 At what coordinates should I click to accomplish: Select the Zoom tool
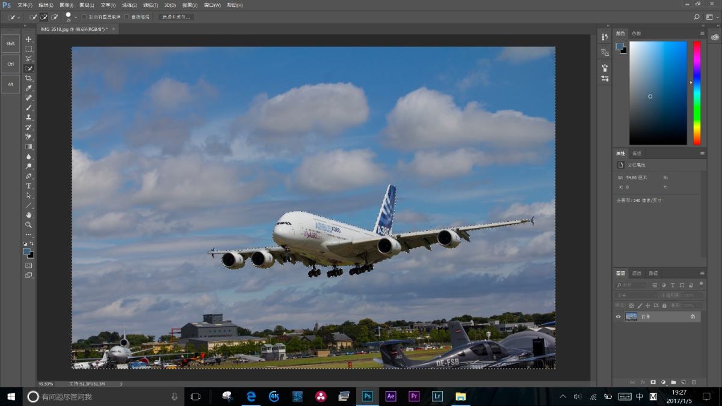[28, 224]
